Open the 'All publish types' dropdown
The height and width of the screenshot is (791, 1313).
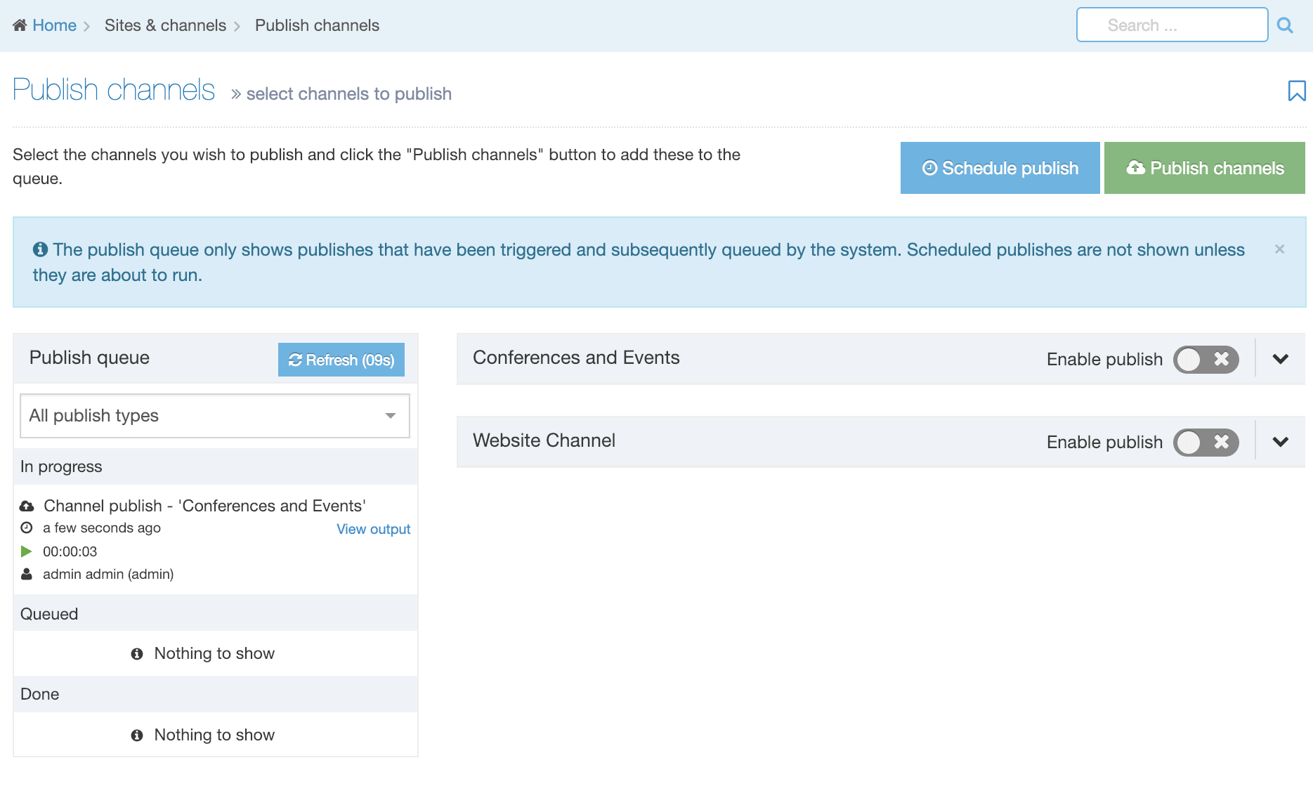point(214,415)
